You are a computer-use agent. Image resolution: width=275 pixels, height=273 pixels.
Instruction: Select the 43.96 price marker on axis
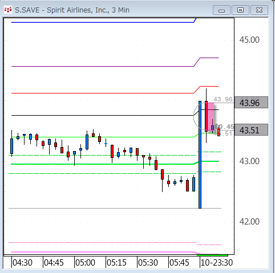[x=251, y=103]
